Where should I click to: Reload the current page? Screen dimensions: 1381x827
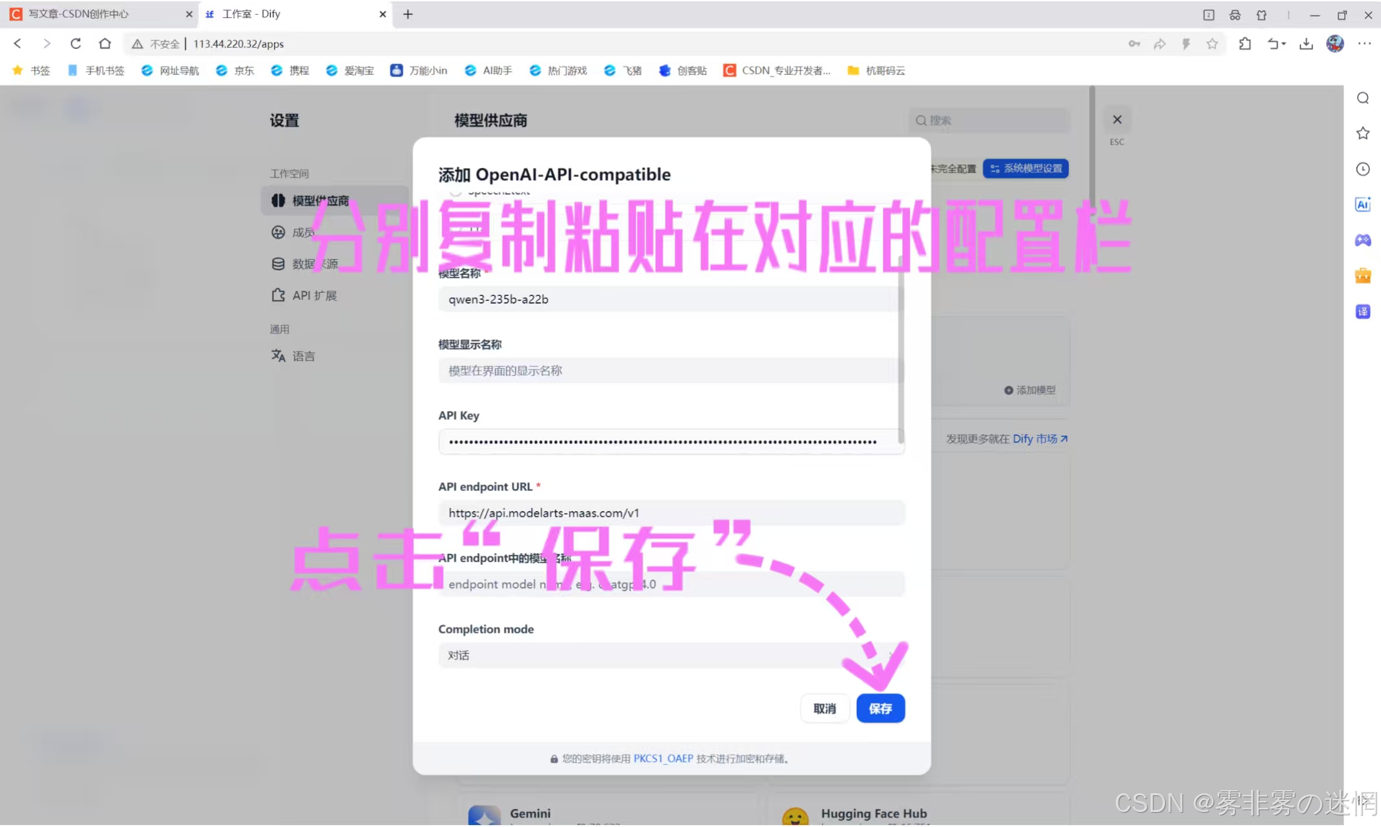click(76, 43)
